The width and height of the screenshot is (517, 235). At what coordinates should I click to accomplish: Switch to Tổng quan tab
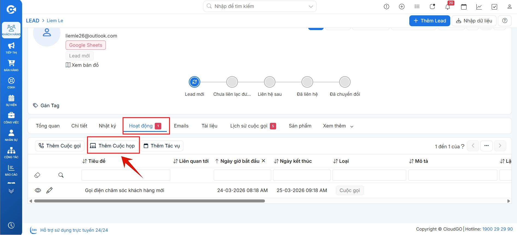tap(48, 126)
